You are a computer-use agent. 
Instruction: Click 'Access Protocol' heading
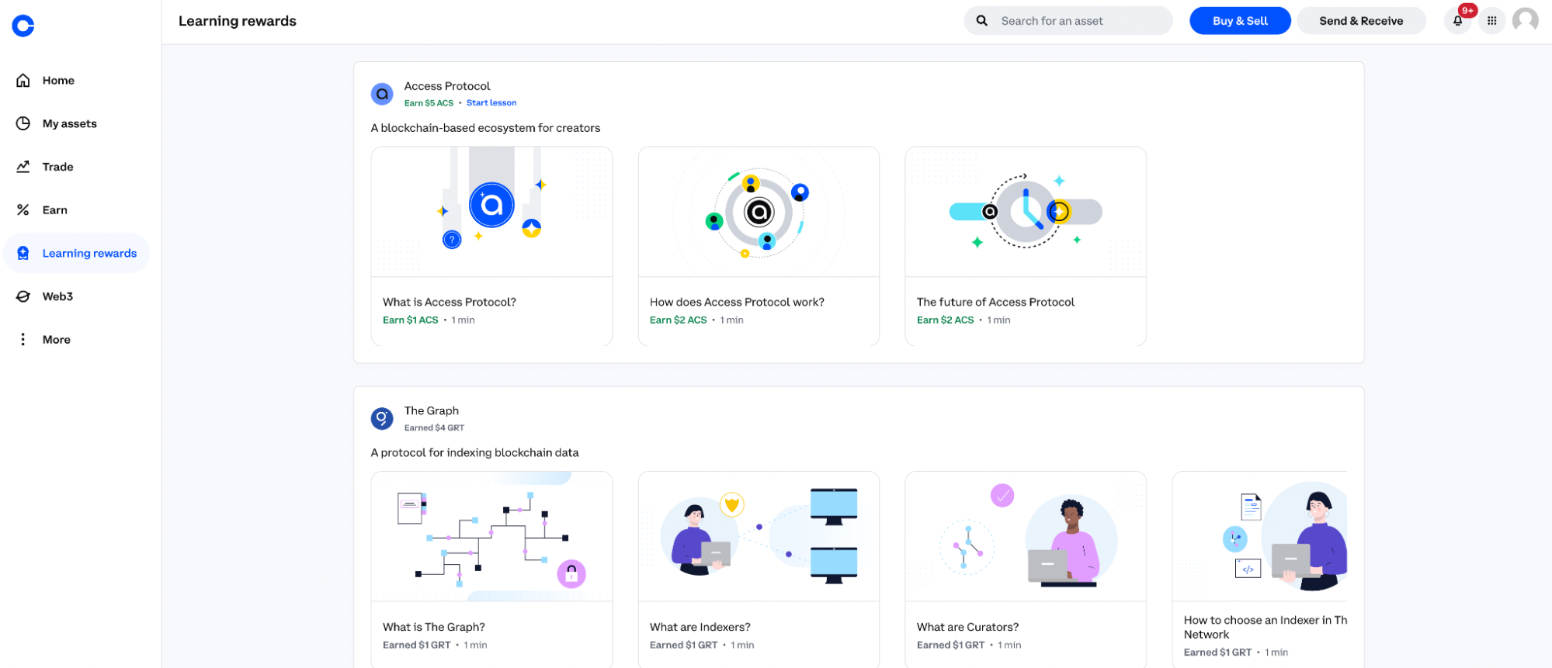tap(447, 86)
